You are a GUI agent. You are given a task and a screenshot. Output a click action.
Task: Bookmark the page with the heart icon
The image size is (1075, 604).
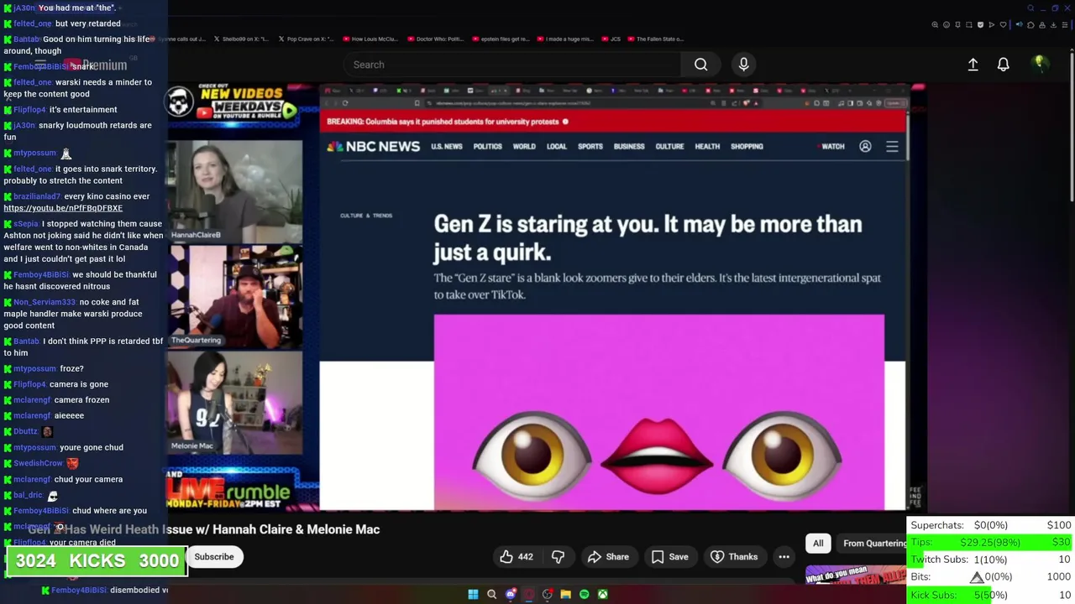1003,25
